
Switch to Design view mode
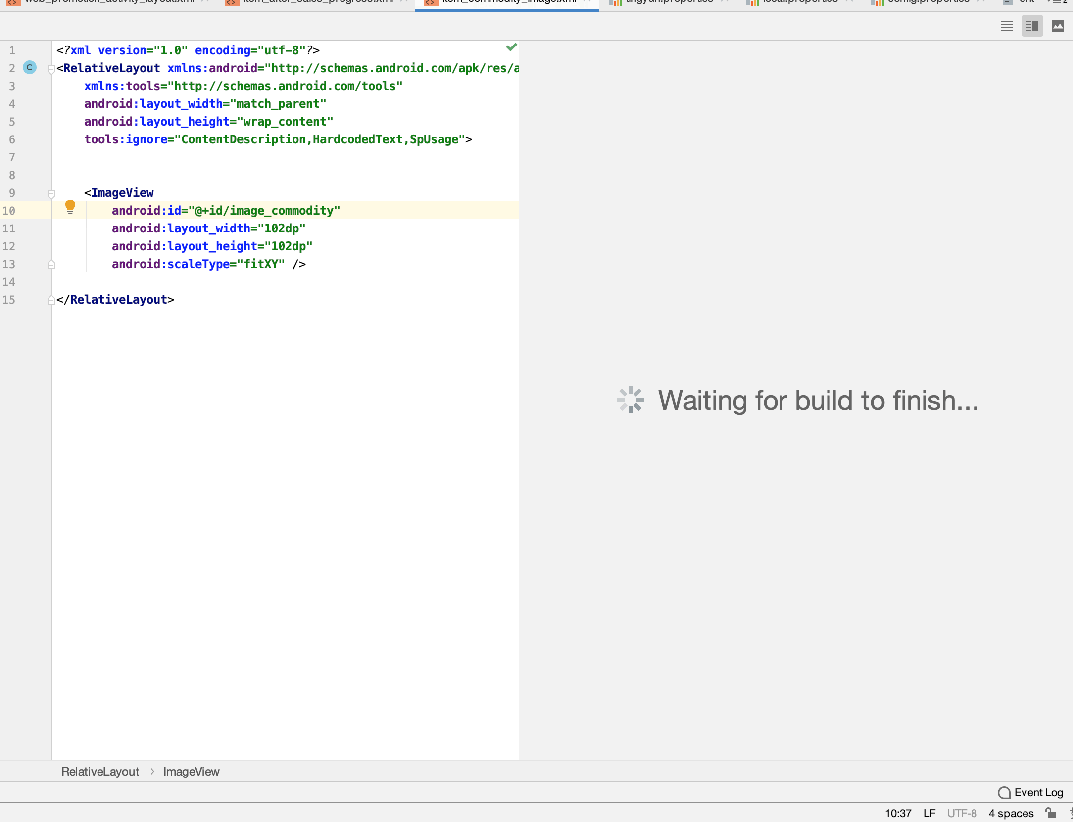pyautogui.click(x=1058, y=25)
